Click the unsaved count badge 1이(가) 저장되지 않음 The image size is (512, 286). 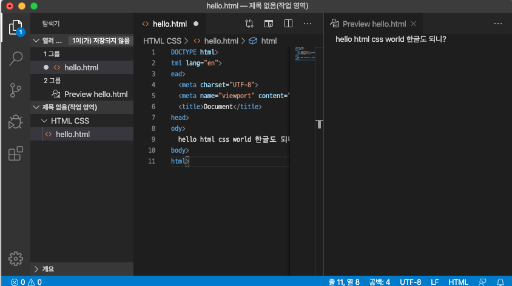coord(101,41)
